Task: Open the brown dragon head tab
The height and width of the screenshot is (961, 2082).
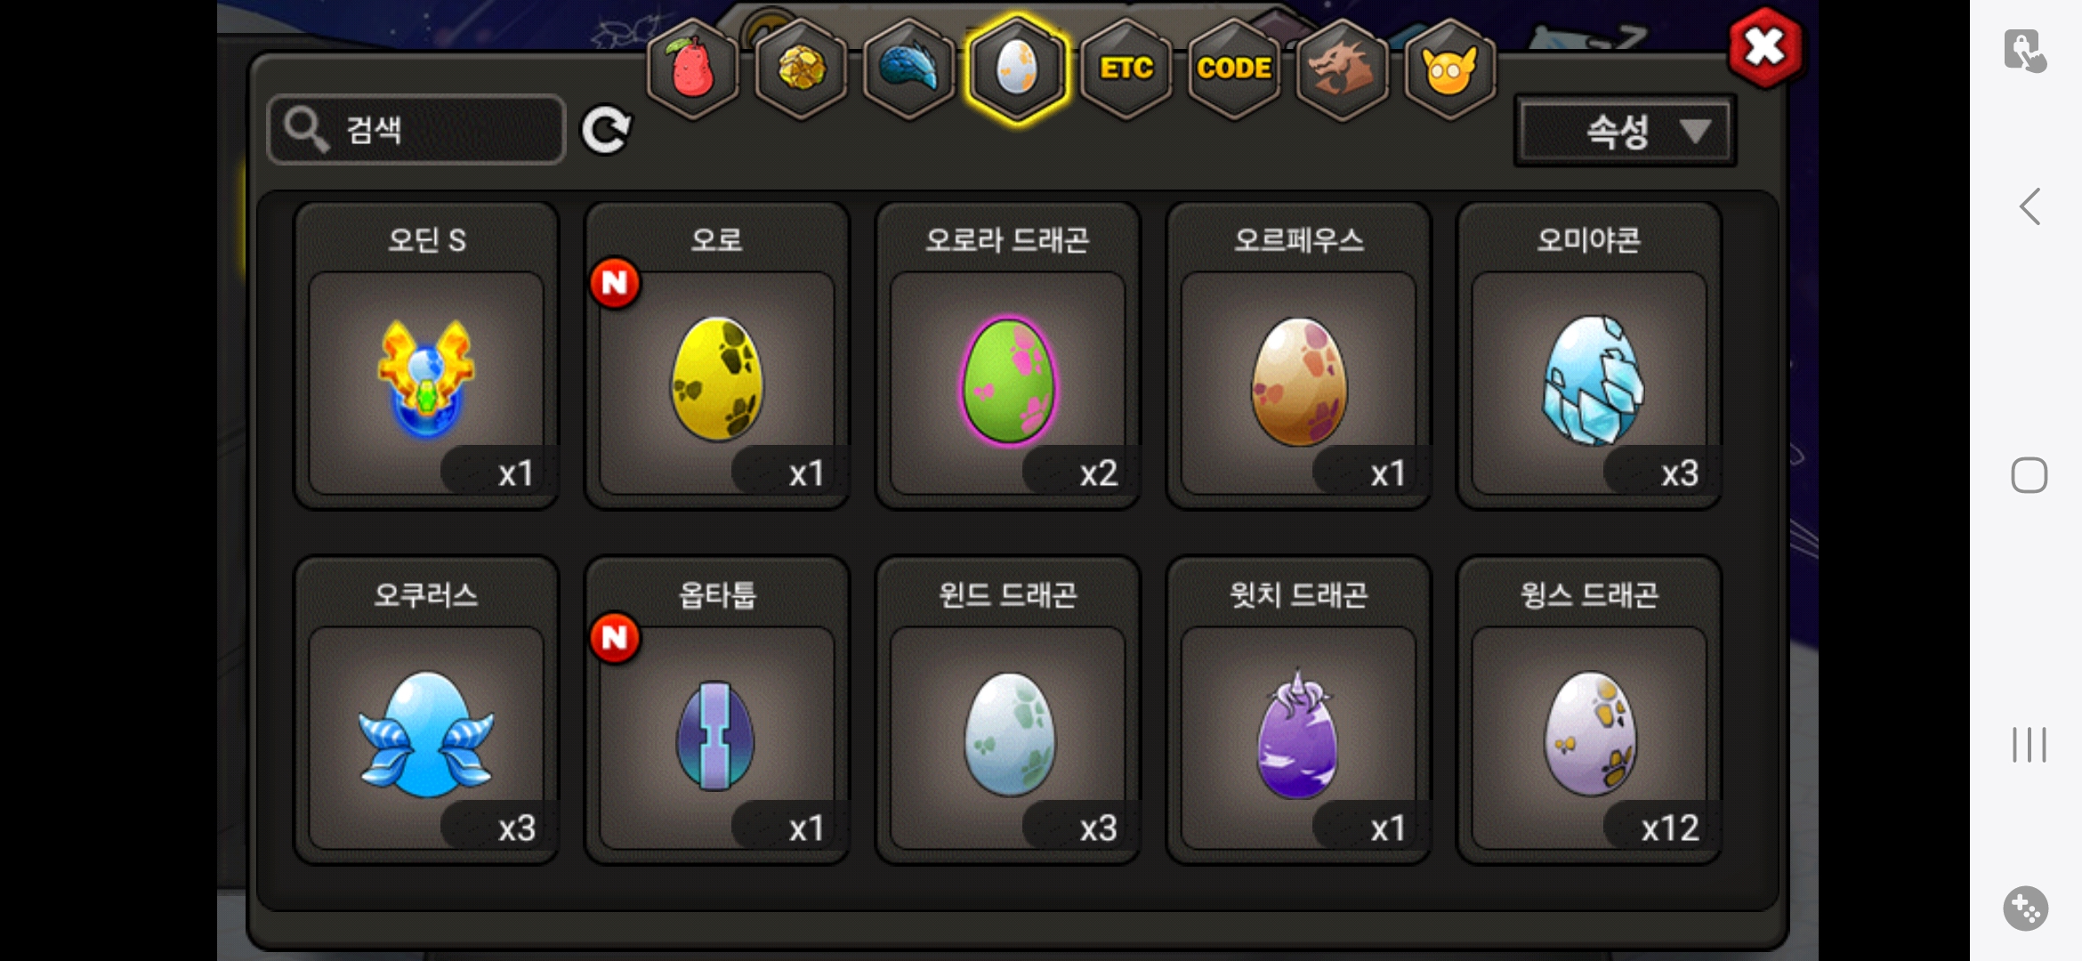Action: click(1342, 69)
